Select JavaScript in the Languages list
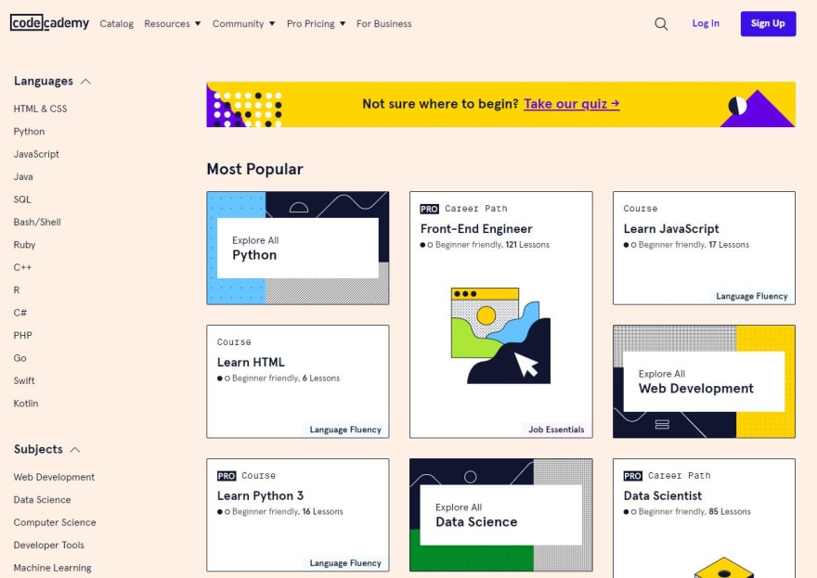 [36, 154]
